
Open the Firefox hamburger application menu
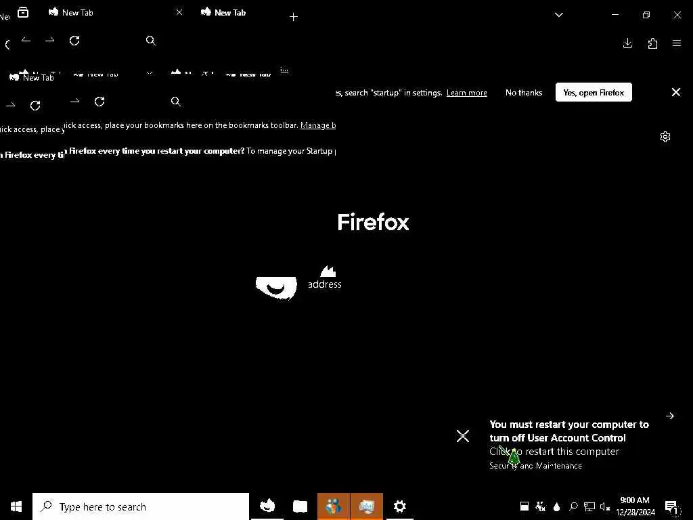point(677,43)
